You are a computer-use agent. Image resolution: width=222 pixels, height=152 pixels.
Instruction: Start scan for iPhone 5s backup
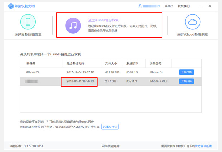186,72
